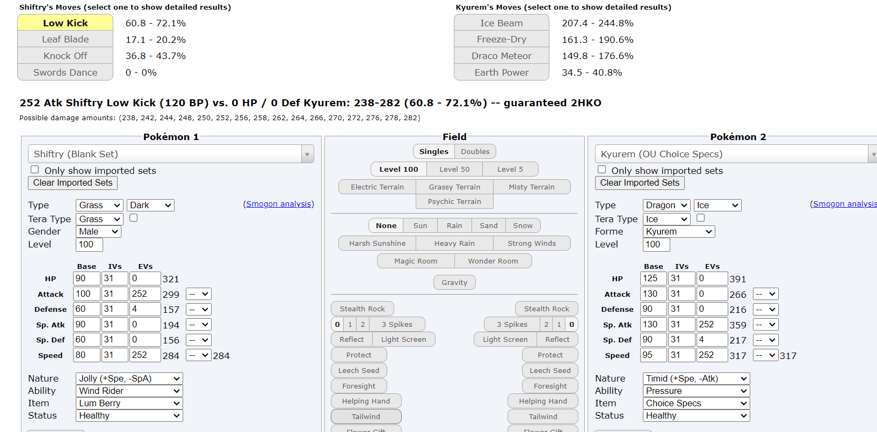877x432 pixels.
Task: Select Kyurem's Freeze-Dry move
Action: (x=501, y=39)
